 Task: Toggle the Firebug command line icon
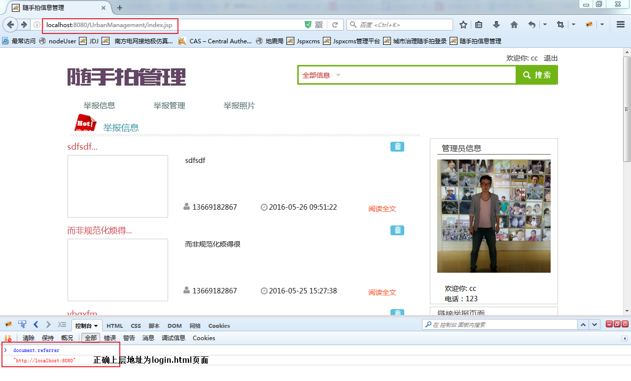[62, 324]
